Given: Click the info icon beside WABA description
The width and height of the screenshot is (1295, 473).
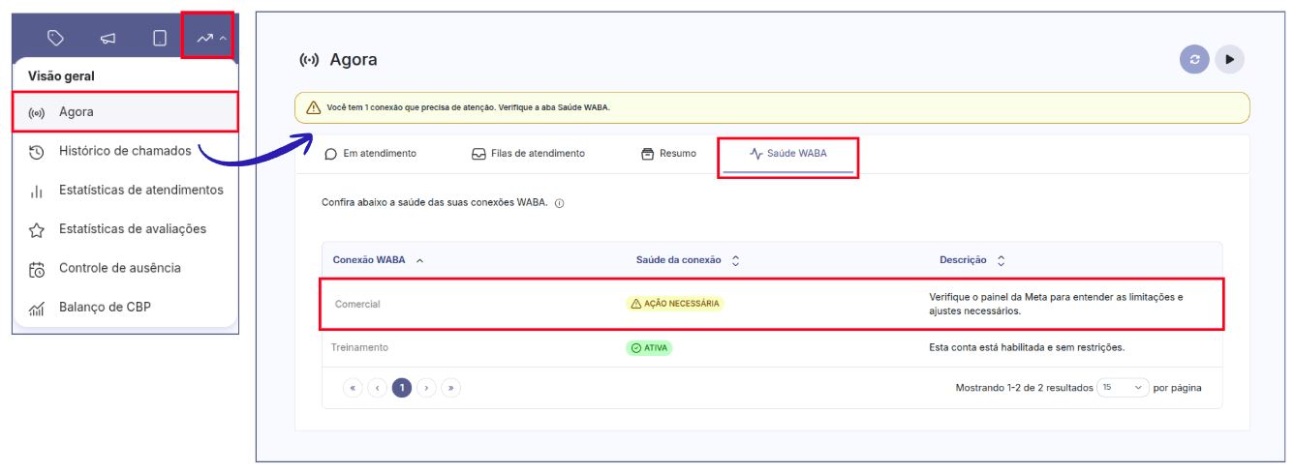Looking at the screenshot, I should 560,203.
